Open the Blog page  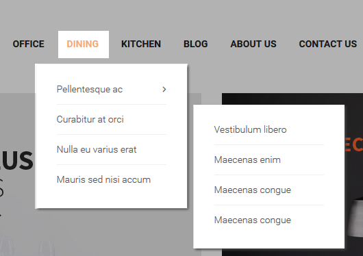click(x=196, y=44)
